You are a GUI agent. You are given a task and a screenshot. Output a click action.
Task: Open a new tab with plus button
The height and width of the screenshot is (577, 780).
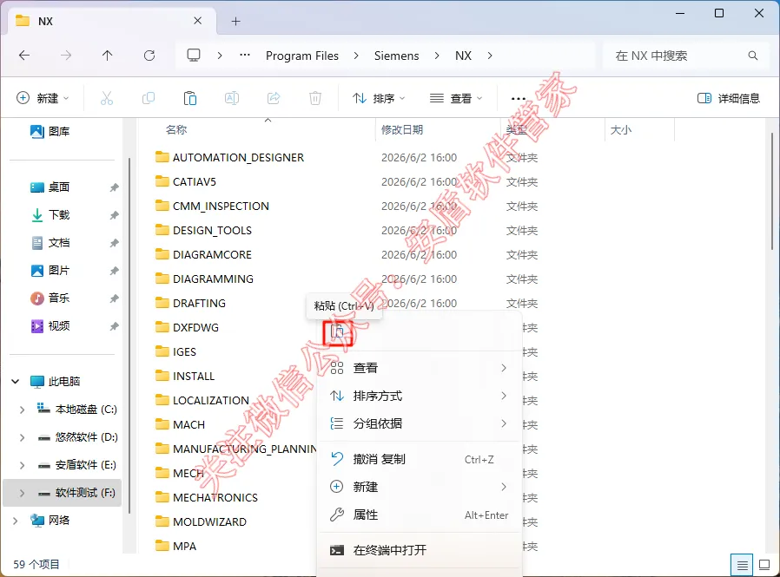pos(235,22)
